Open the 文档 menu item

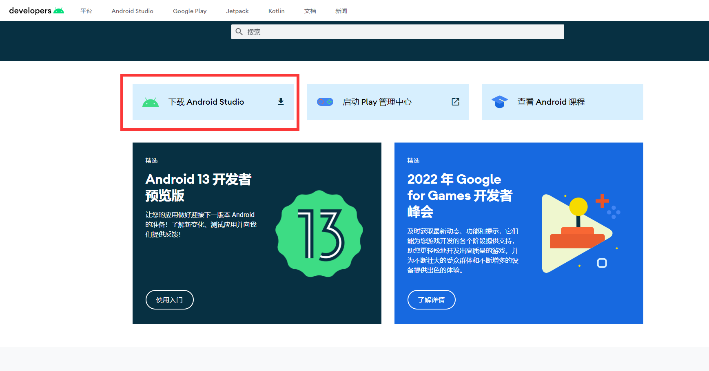310,11
